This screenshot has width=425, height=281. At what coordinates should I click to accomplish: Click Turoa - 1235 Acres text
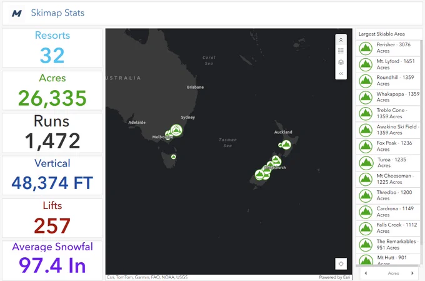(392, 163)
